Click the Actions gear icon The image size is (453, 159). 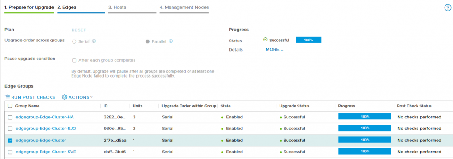(x=65, y=97)
